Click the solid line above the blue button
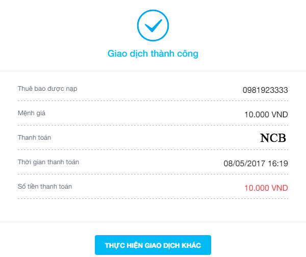Viewport: 306px width, 257px height. click(153, 222)
